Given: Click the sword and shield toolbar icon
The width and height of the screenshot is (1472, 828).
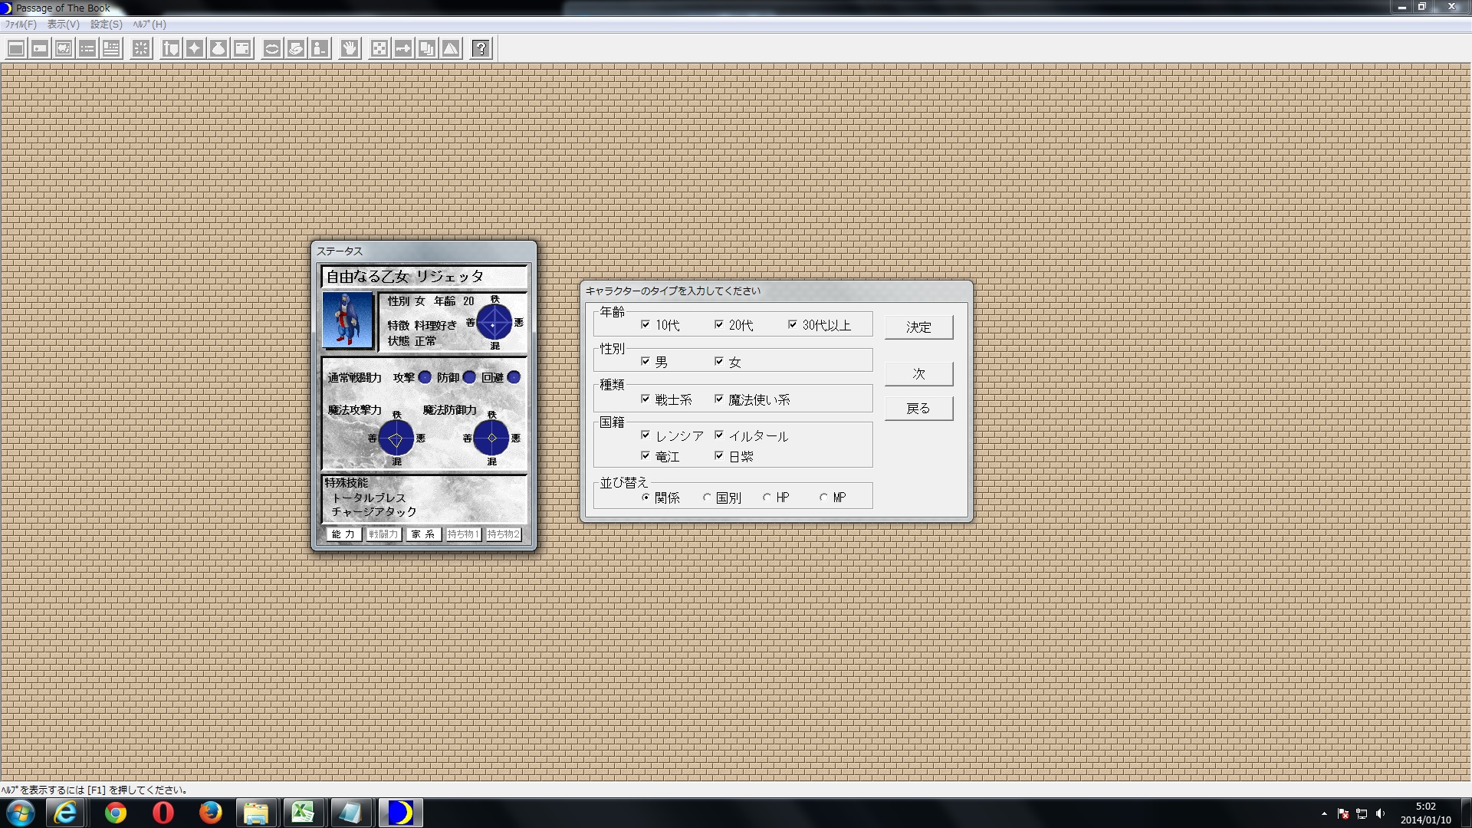Looking at the screenshot, I should click(x=171, y=49).
